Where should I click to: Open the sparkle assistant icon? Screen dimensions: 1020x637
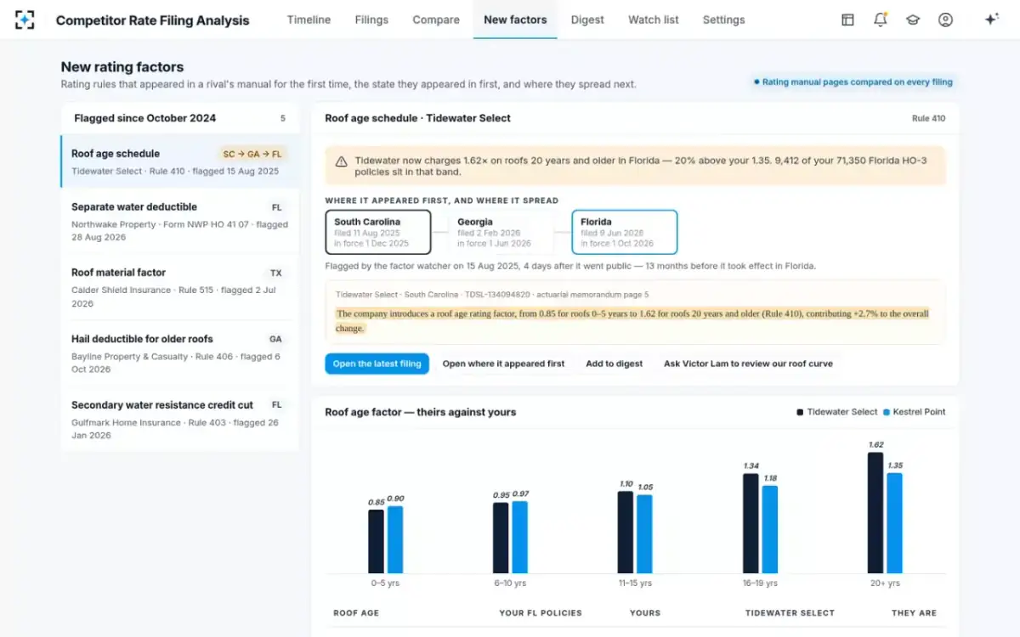coord(991,20)
